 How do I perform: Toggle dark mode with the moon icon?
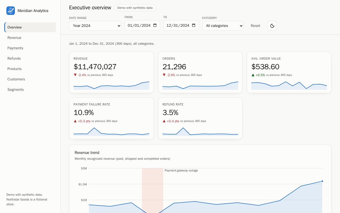coord(272,26)
